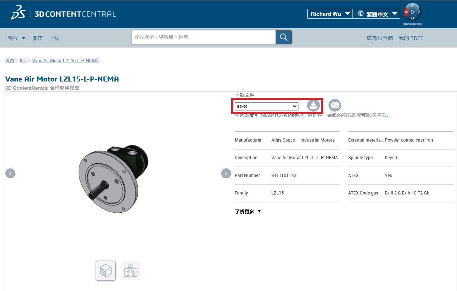Screen dimensions: 457x291
Task: Open the IGES file format dropdown
Action: 267,106
